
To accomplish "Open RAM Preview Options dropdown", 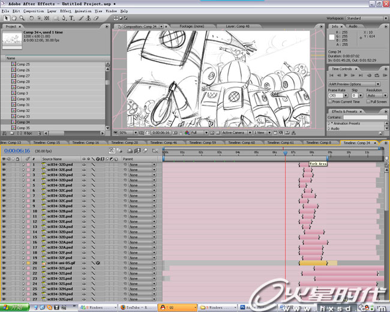I will click(x=354, y=84).
